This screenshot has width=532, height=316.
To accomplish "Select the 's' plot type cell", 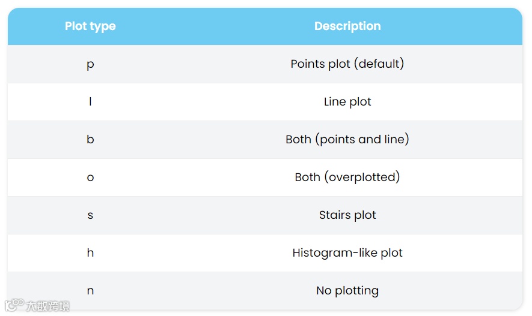I will point(90,215).
